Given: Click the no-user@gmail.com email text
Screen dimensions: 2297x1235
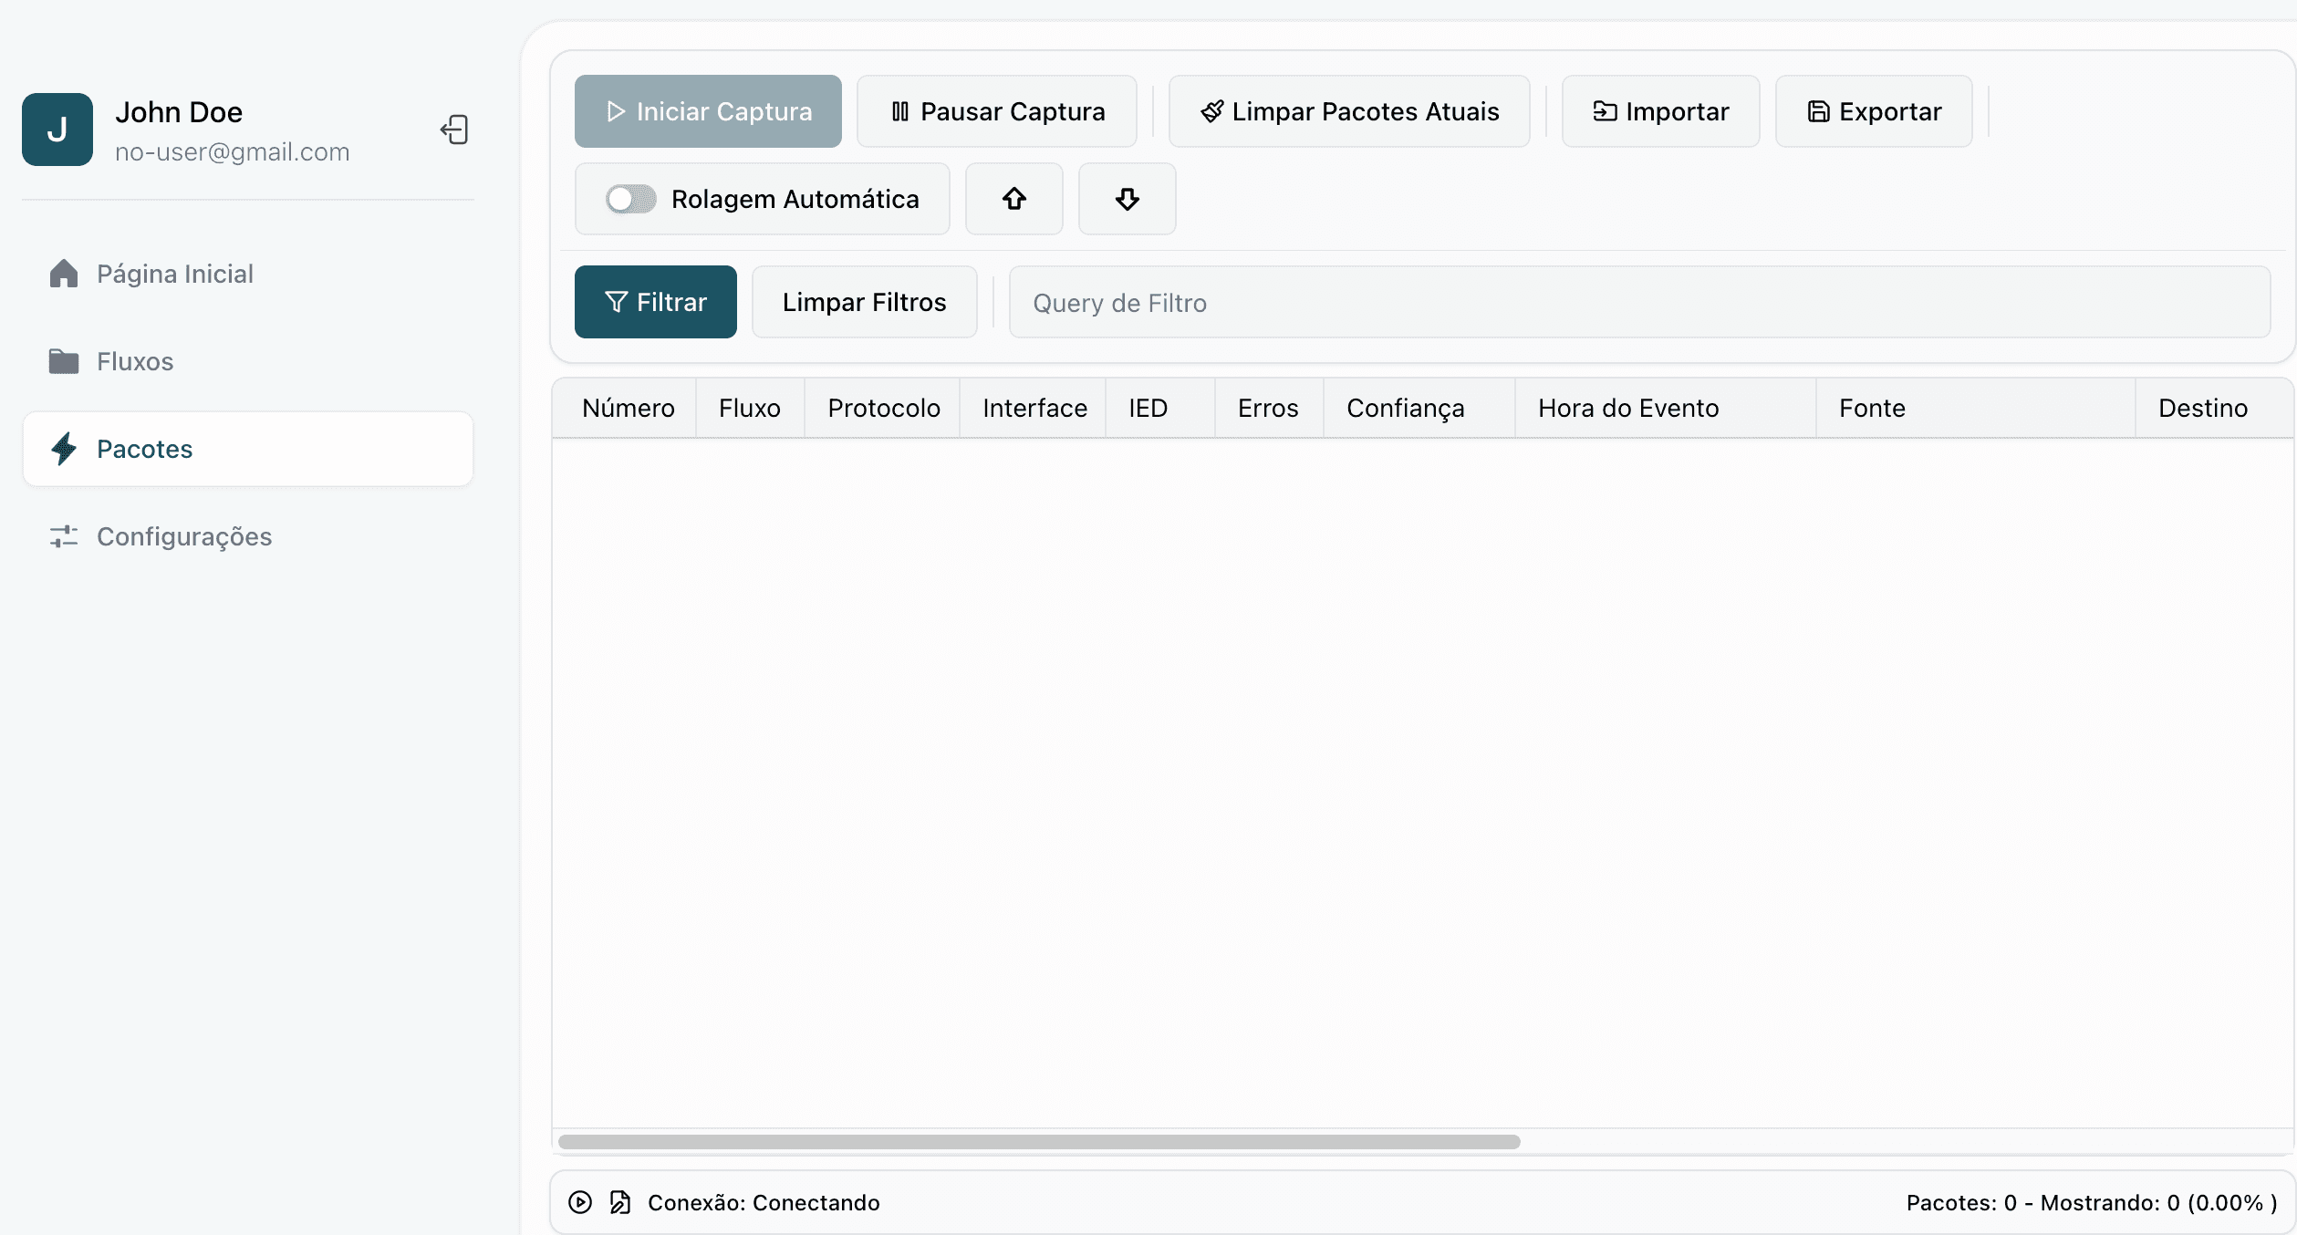Looking at the screenshot, I should pos(233,151).
